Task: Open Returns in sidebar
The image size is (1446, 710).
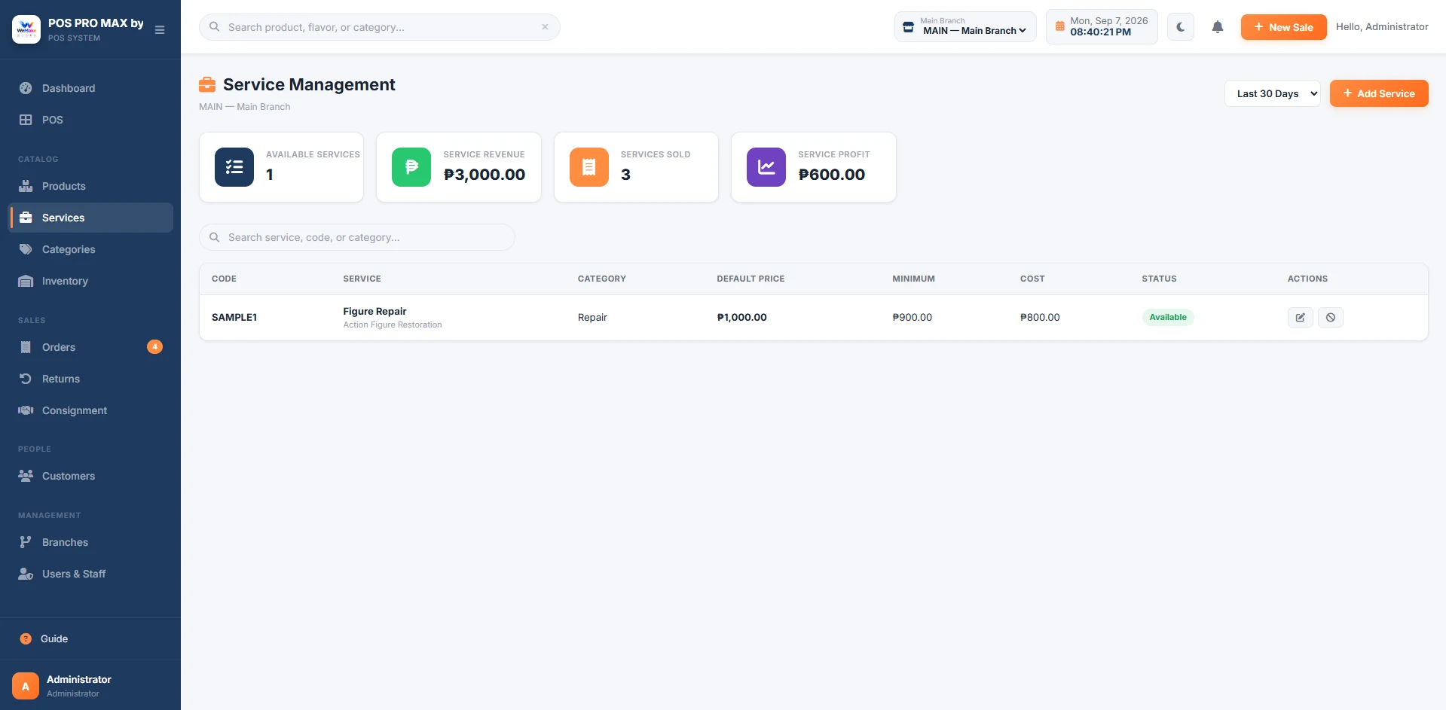Action: point(90,379)
